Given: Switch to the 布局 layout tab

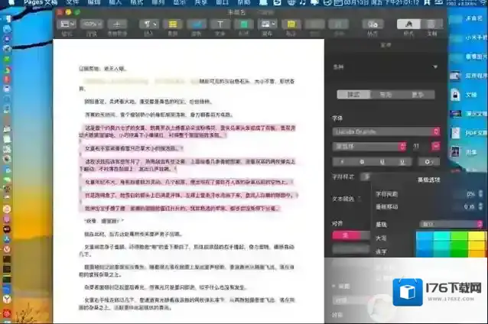Looking at the screenshot, I should click(386, 95).
